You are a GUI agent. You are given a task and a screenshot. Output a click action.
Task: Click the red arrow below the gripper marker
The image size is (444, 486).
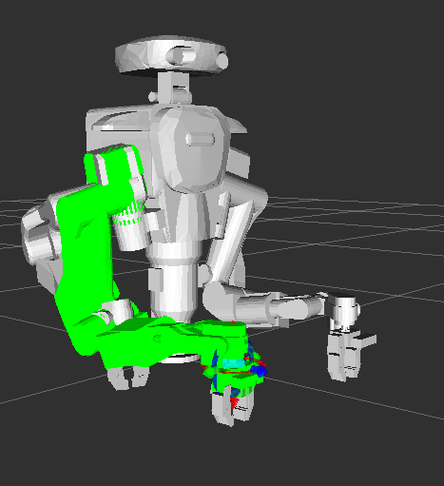click(x=235, y=403)
